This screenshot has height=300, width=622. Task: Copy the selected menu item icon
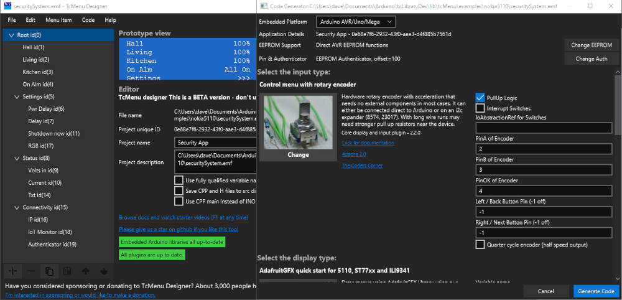[49, 271]
